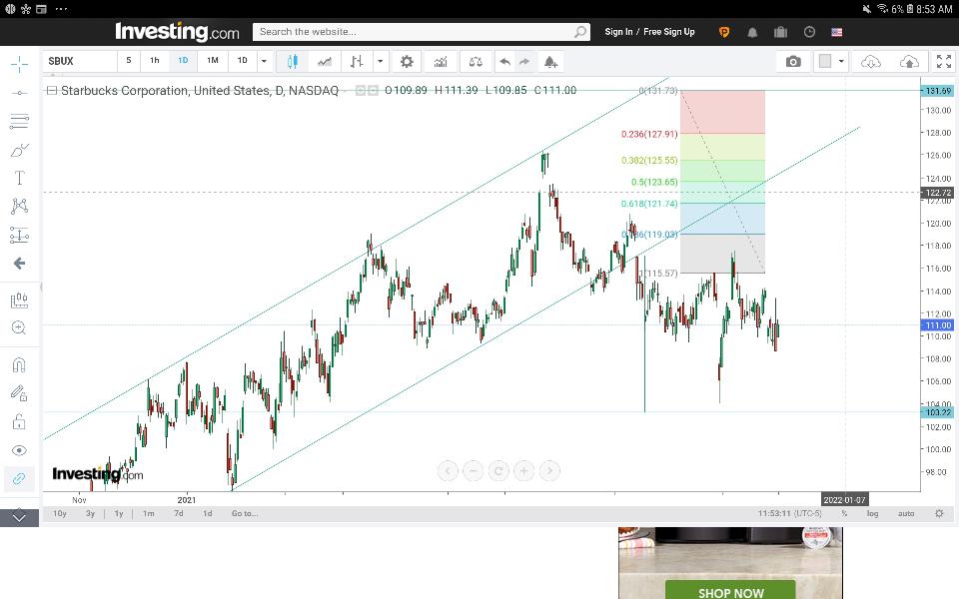Image resolution: width=959 pixels, height=599 pixels.
Task: Open the measure ruler tool
Action: (19, 300)
